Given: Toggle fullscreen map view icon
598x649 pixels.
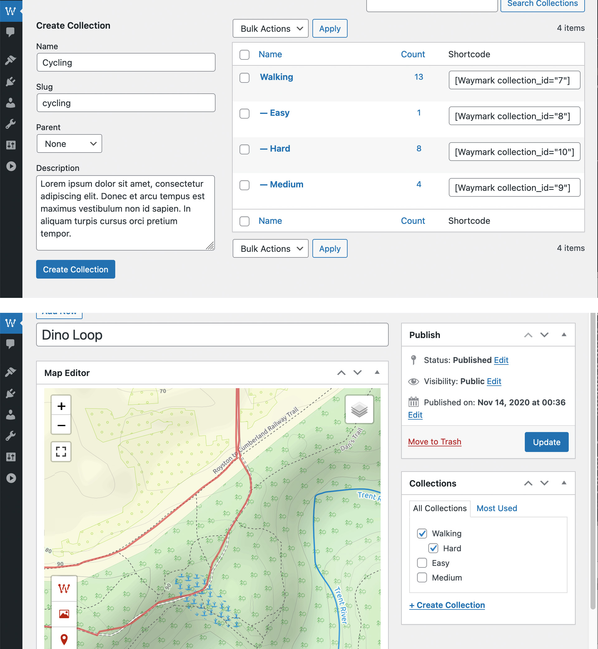Looking at the screenshot, I should tap(61, 451).
